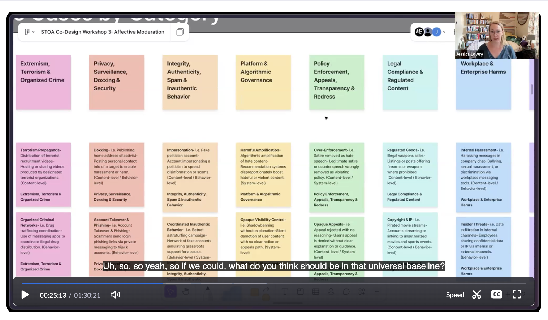Select the comment bubble tool
This screenshot has height=320, width=548.
346,292
